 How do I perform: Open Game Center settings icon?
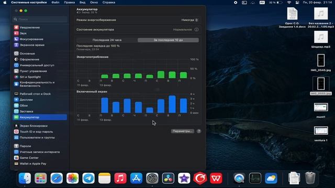[16, 158]
